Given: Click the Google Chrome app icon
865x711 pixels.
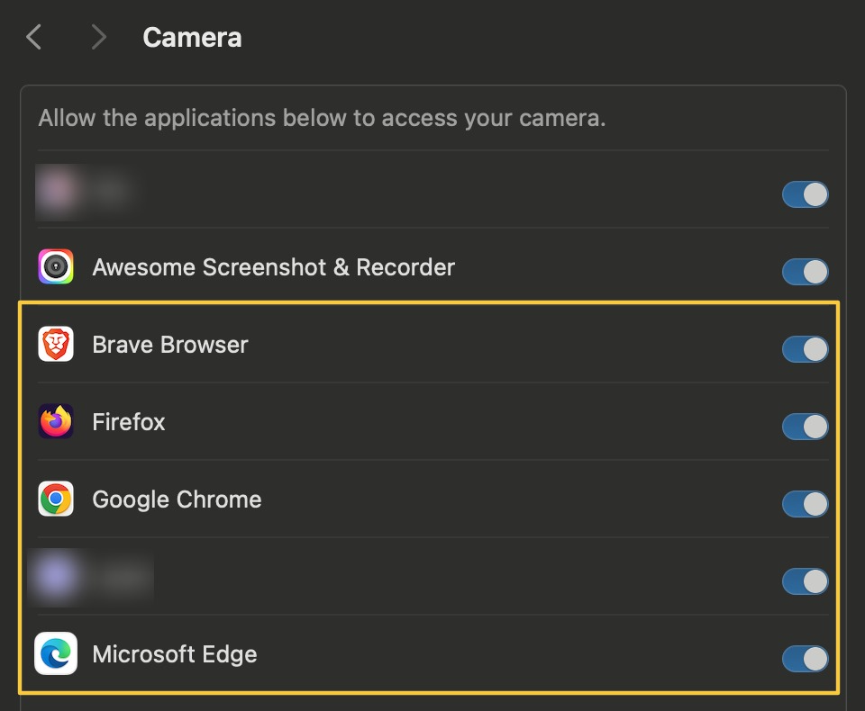Looking at the screenshot, I should [56, 499].
